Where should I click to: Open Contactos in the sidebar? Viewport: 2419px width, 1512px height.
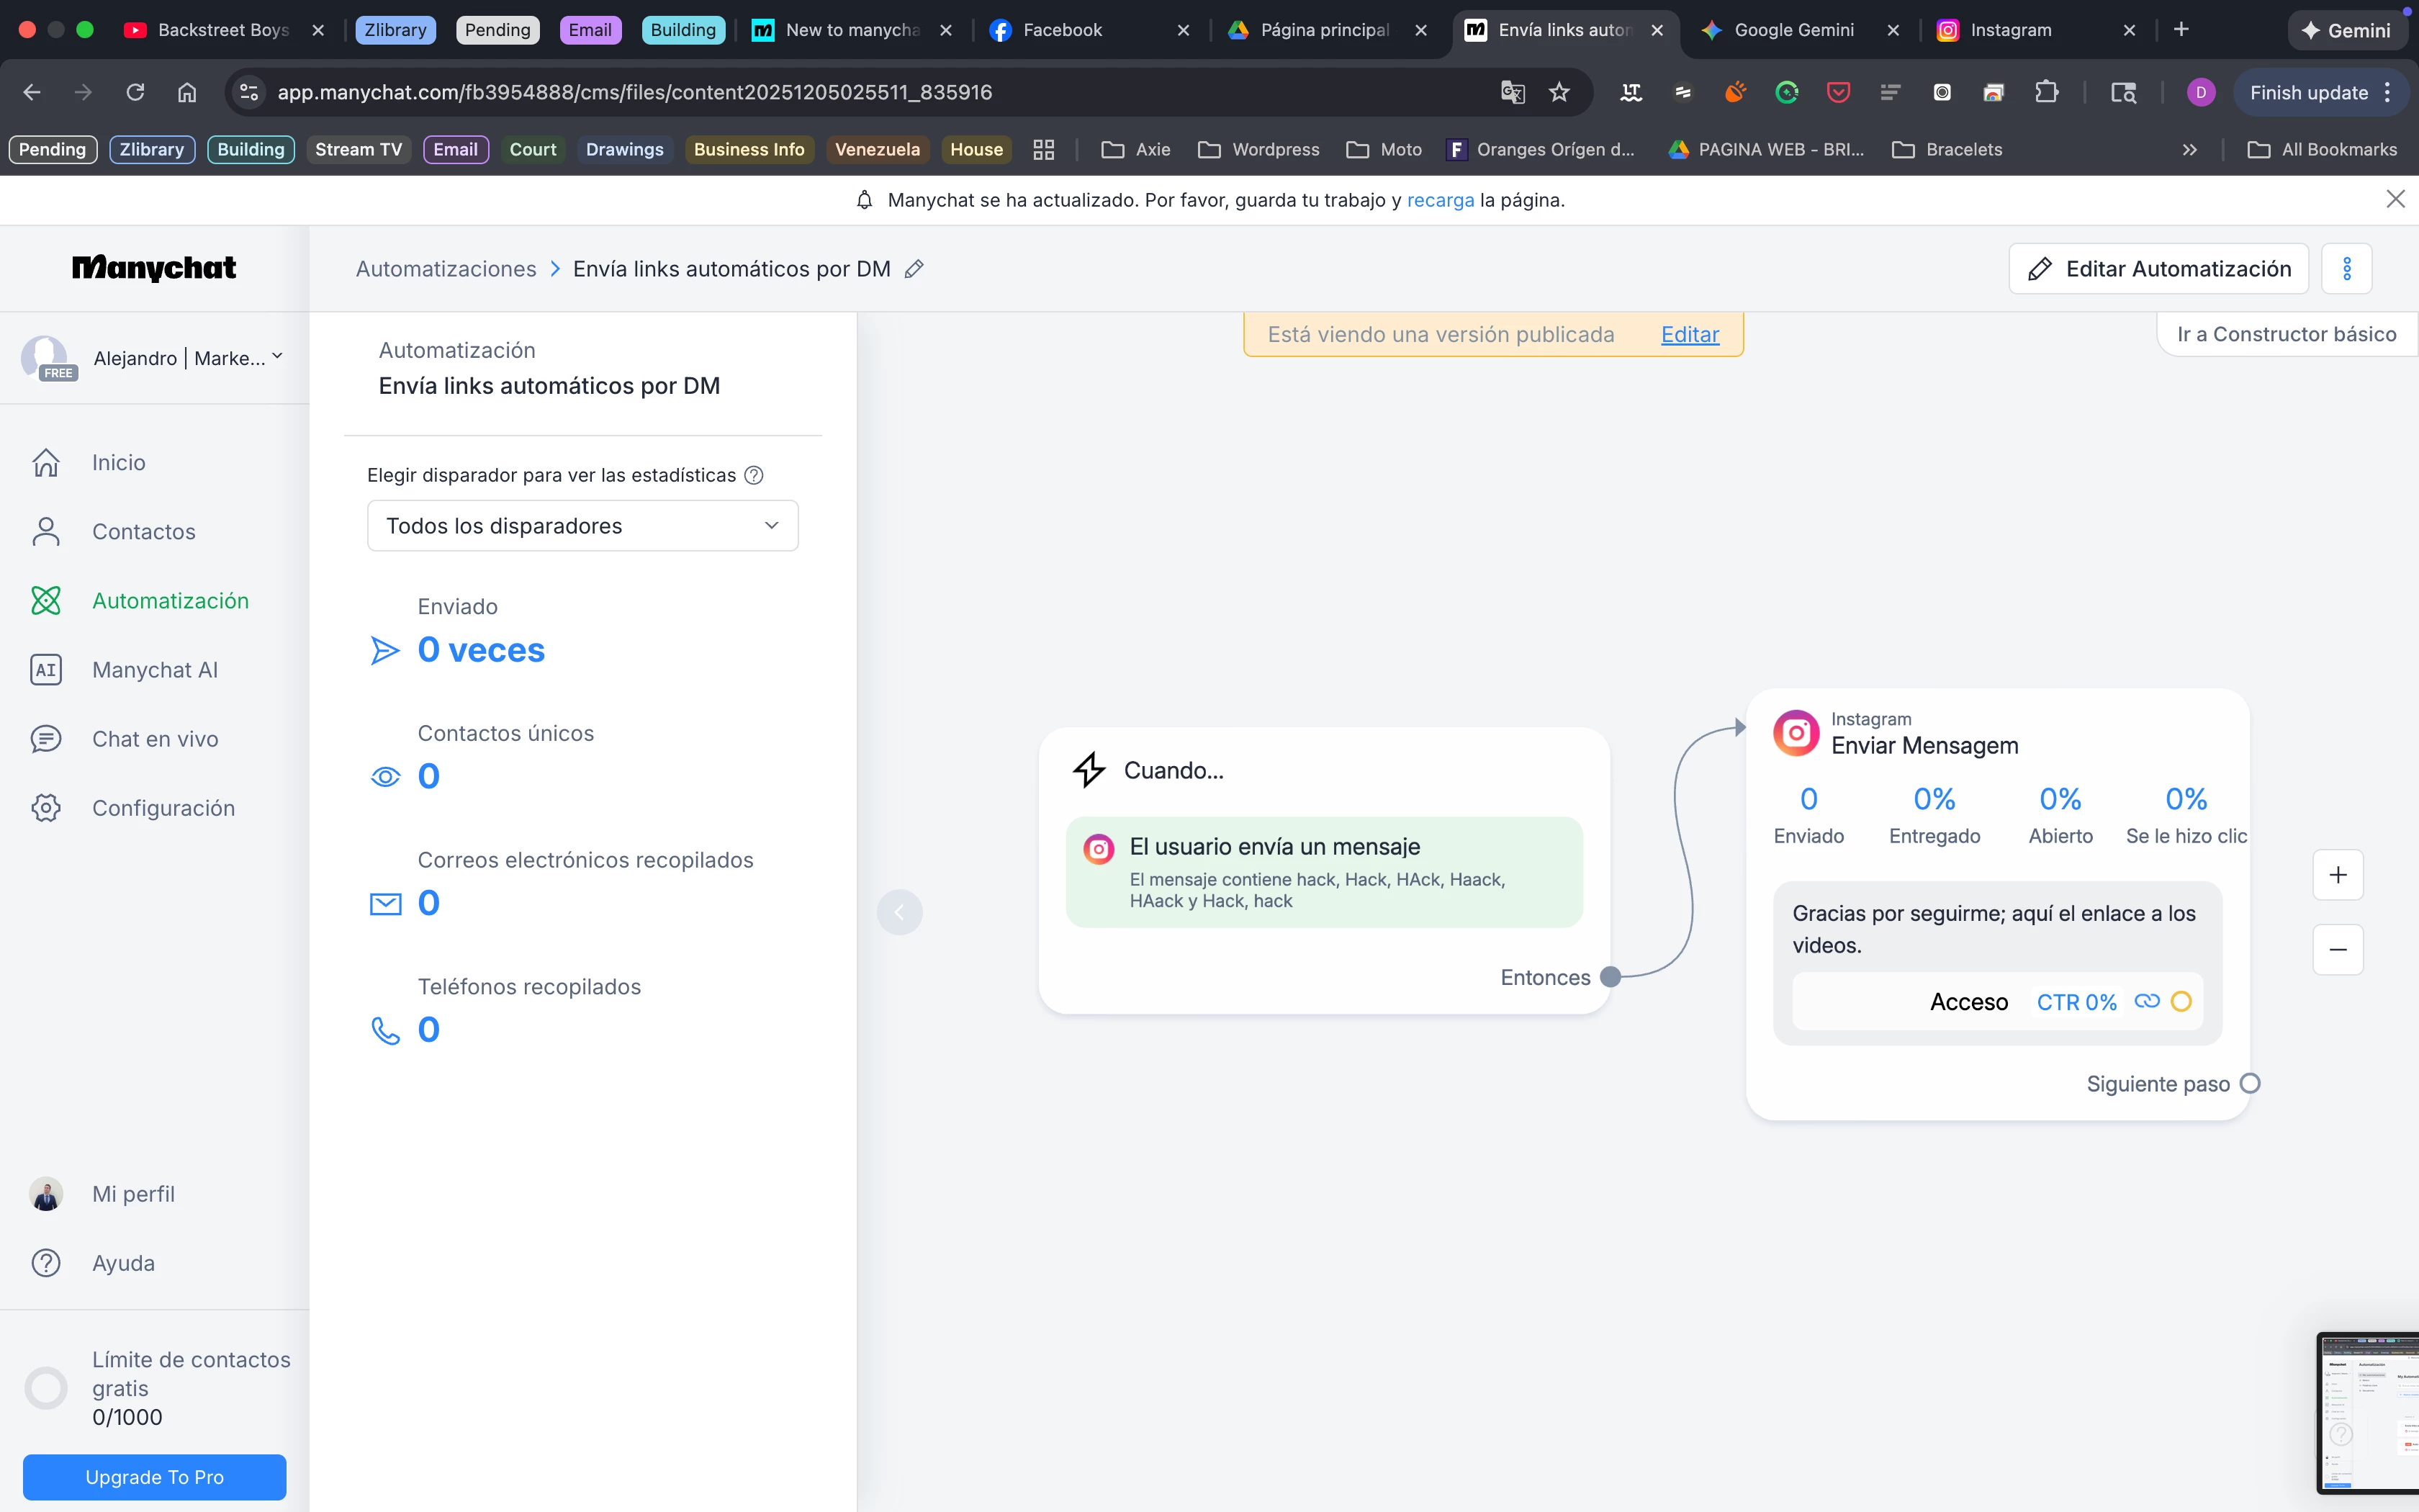pos(143,532)
